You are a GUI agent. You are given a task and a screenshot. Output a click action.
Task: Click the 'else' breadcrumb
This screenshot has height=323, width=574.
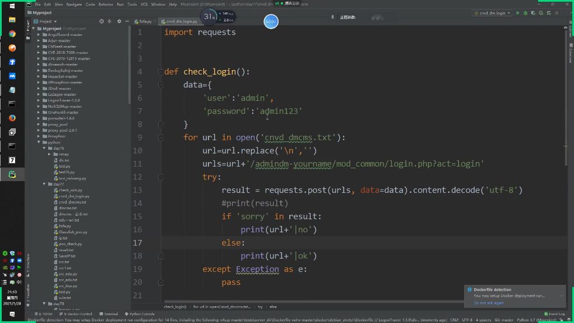point(273,307)
